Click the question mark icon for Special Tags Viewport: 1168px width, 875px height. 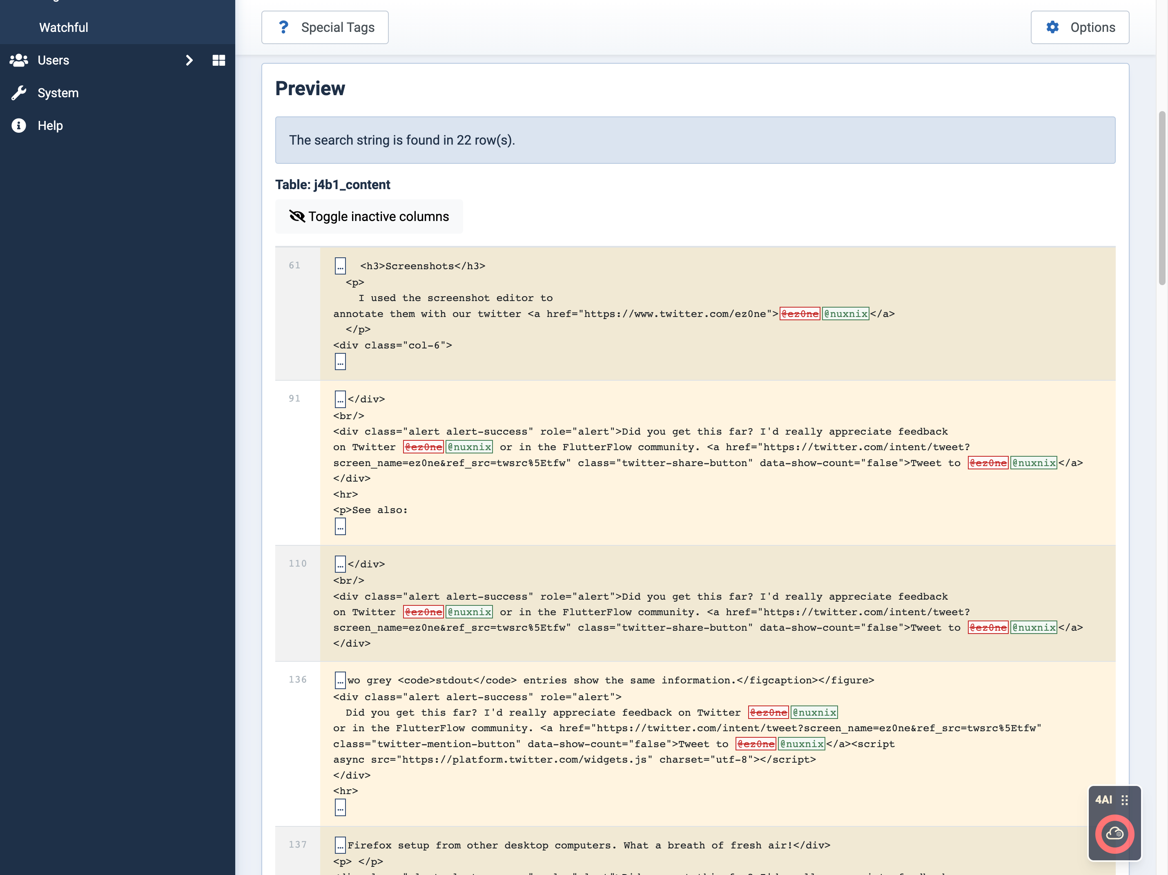click(x=283, y=27)
